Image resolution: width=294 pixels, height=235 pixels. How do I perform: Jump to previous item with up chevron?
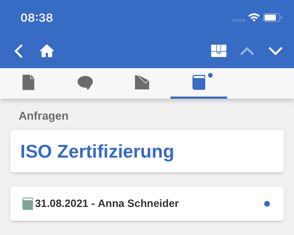pos(247,51)
